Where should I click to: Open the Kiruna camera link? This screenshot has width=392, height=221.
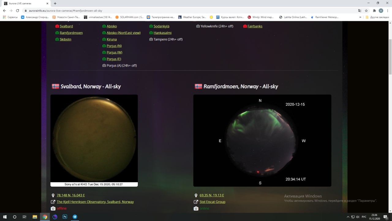(x=112, y=39)
